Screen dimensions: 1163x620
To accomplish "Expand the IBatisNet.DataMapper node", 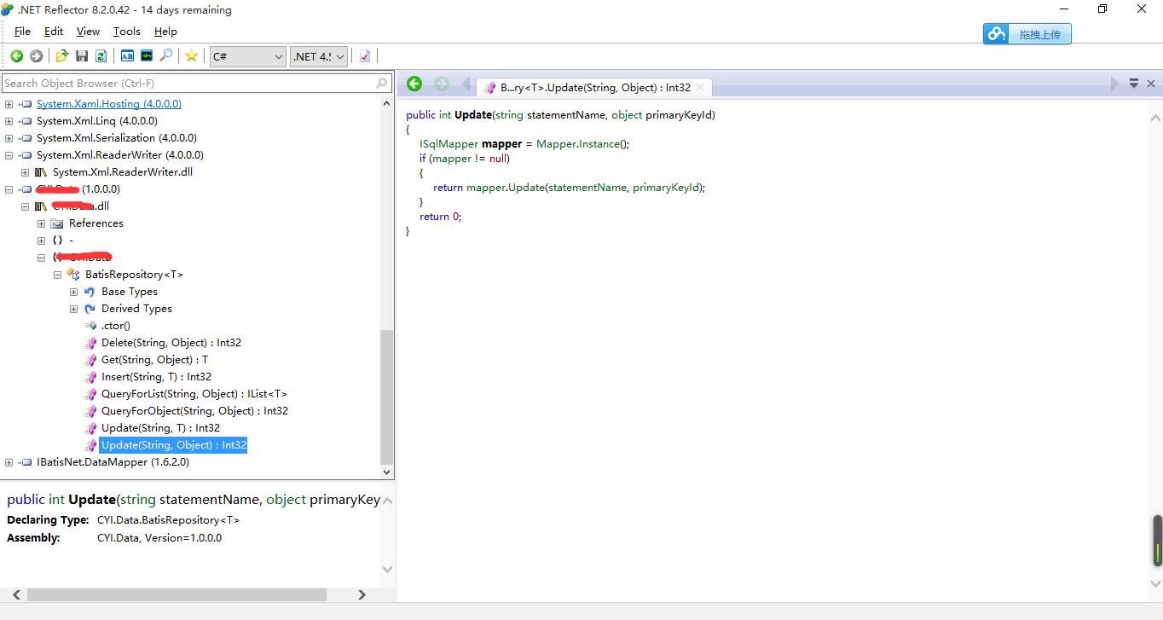I will (9, 462).
